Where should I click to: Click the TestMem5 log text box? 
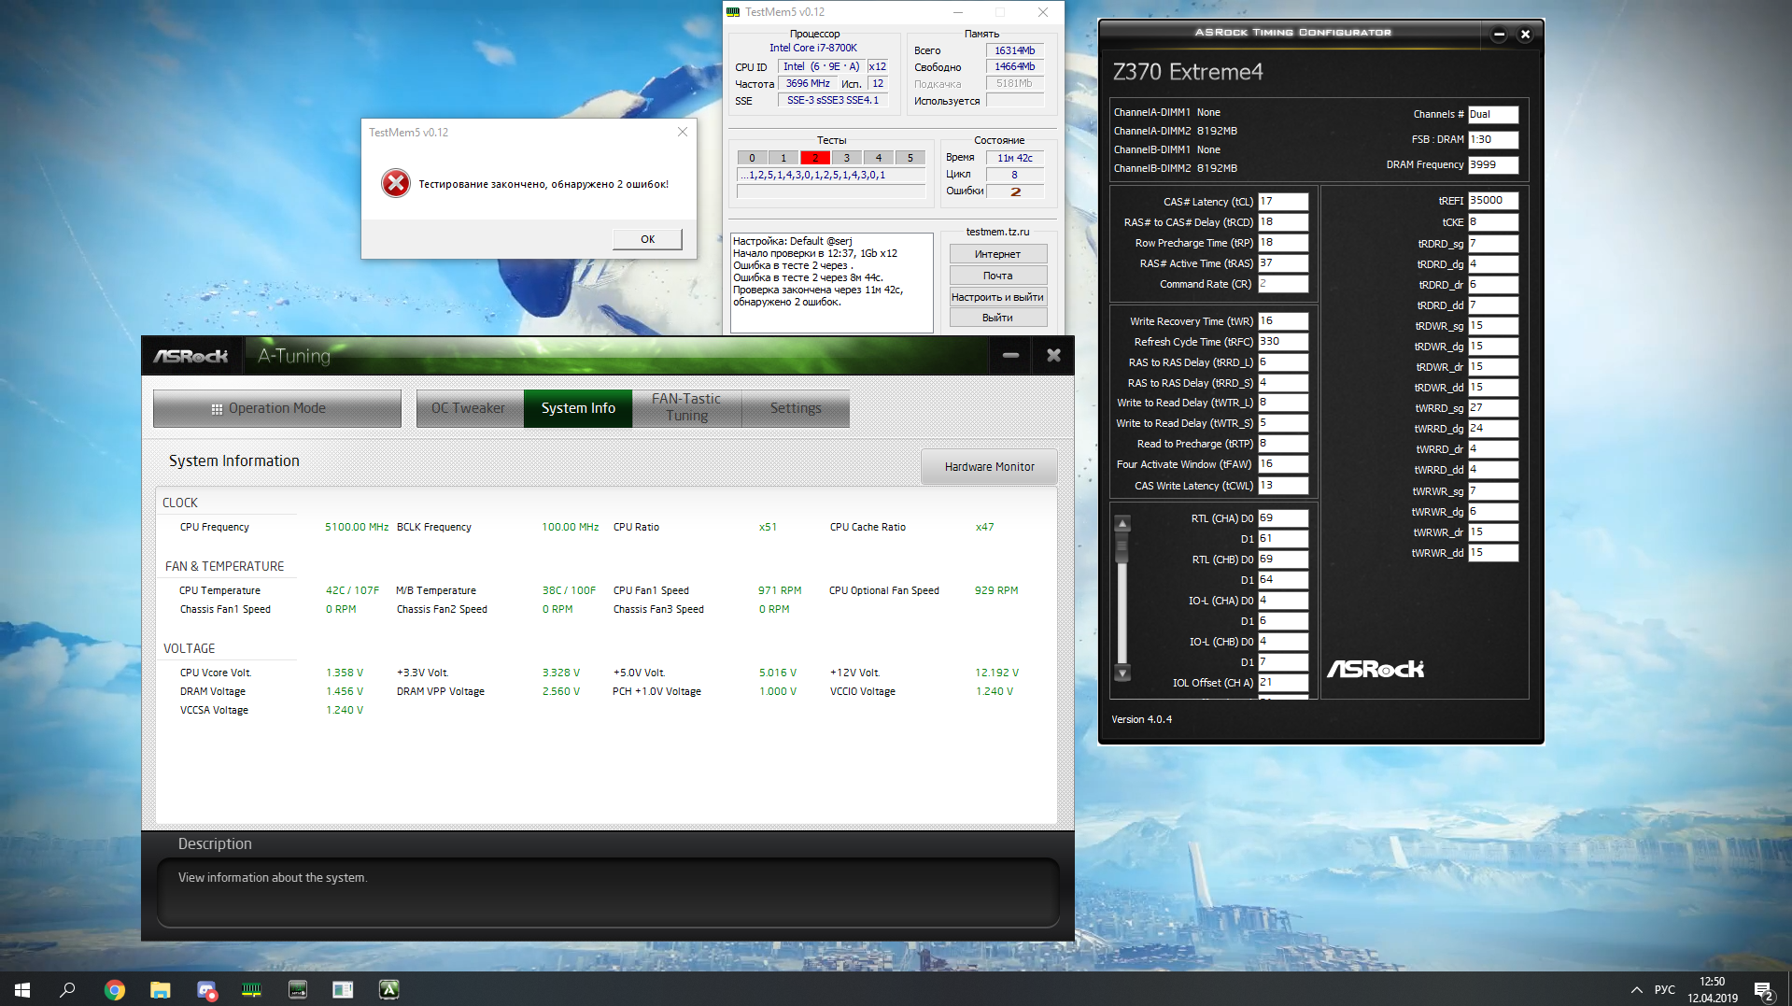[x=831, y=282]
